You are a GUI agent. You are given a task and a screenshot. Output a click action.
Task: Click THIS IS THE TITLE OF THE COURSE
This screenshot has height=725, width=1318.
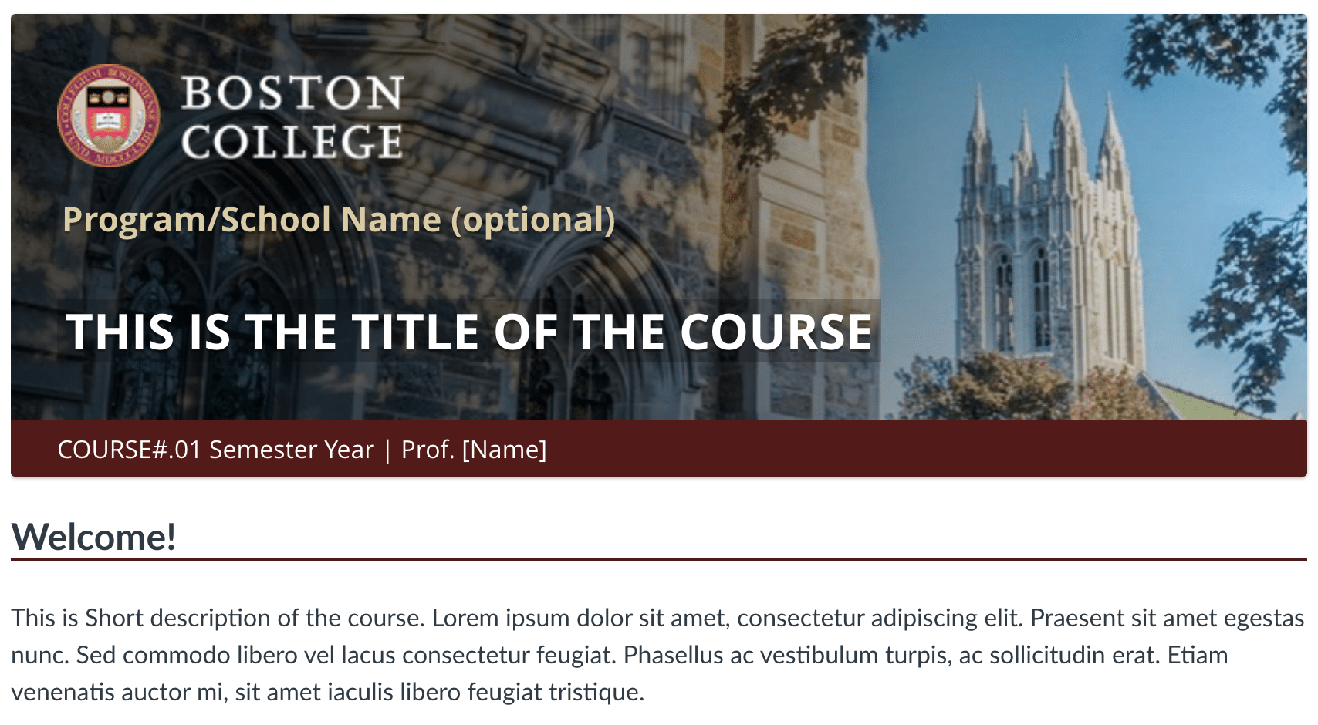(468, 332)
